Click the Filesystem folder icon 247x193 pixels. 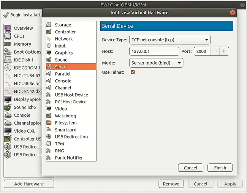point(49,123)
